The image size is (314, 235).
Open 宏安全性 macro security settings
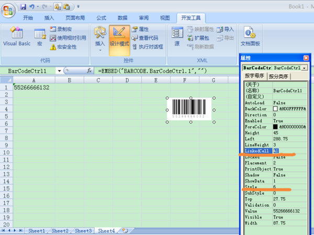(x=65, y=47)
